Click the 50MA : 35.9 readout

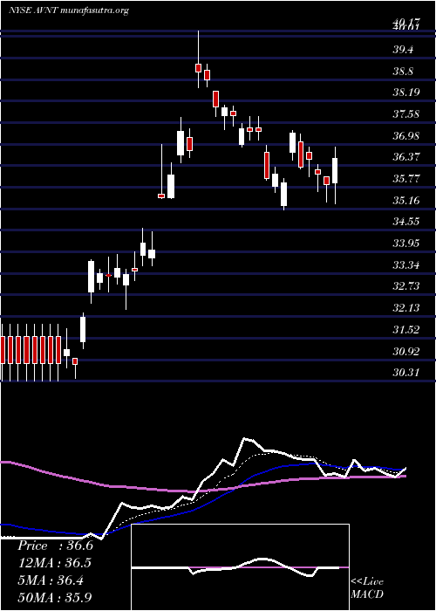(55, 597)
